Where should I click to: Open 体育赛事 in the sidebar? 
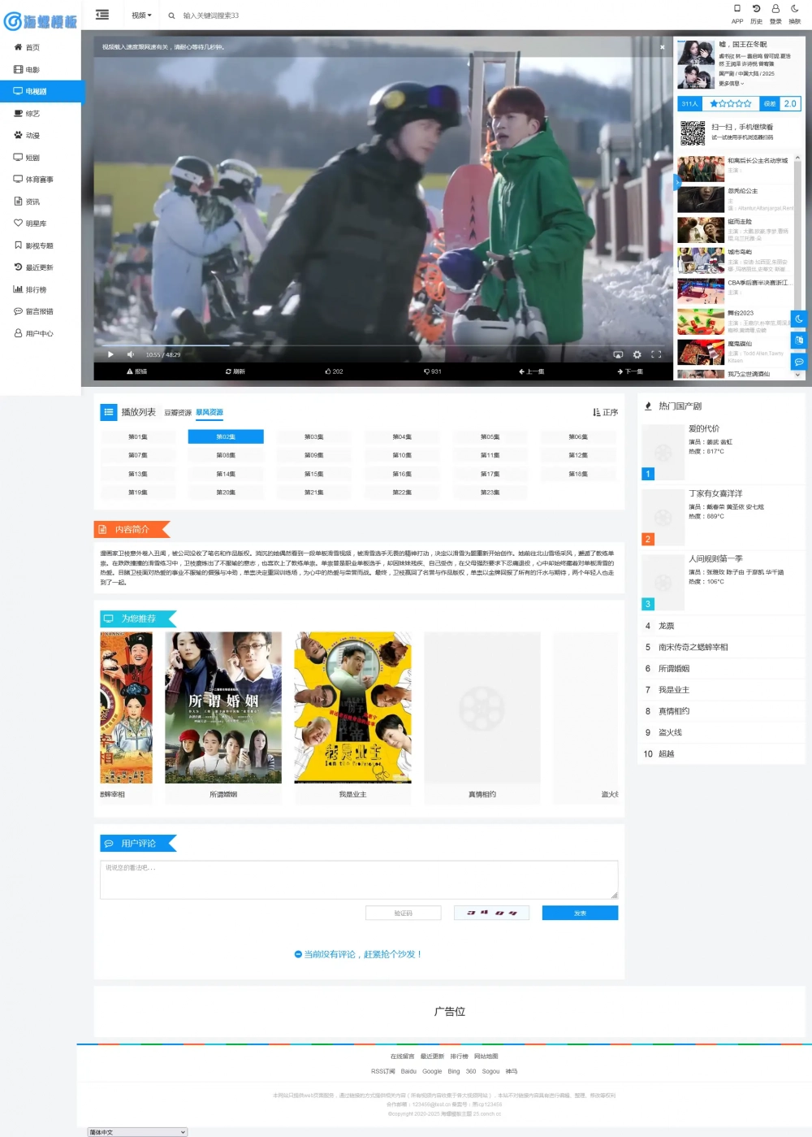(41, 180)
